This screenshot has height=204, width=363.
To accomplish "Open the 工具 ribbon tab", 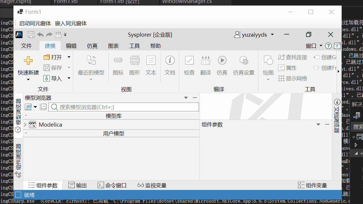I will [x=134, y=46].
